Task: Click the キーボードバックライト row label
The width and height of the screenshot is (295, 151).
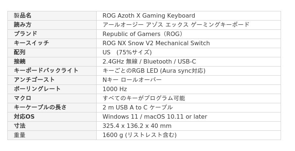Action: (46, 71)
